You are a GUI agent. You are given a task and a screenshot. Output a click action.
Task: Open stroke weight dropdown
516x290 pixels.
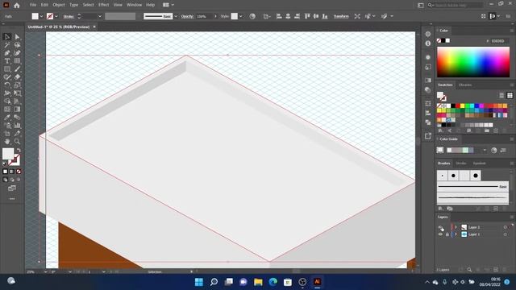tap(100, 16)
